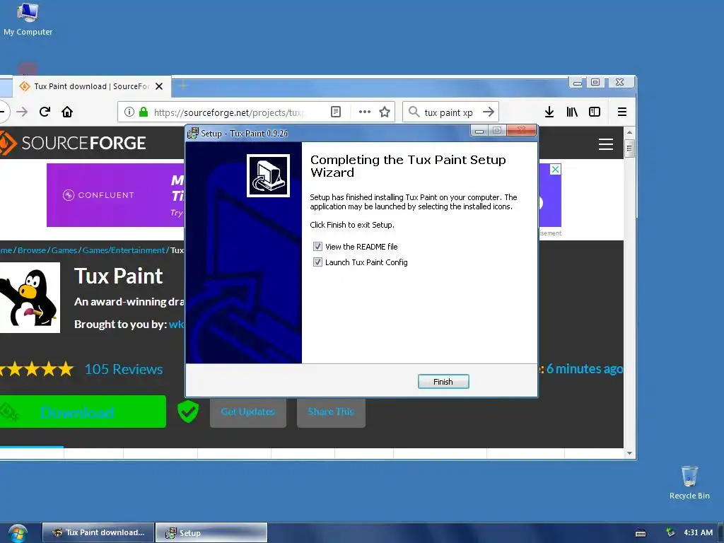Click '6 minutes ago' text
Image resolution: width=724 pixels, height=543 pixels.
[585, 368]
